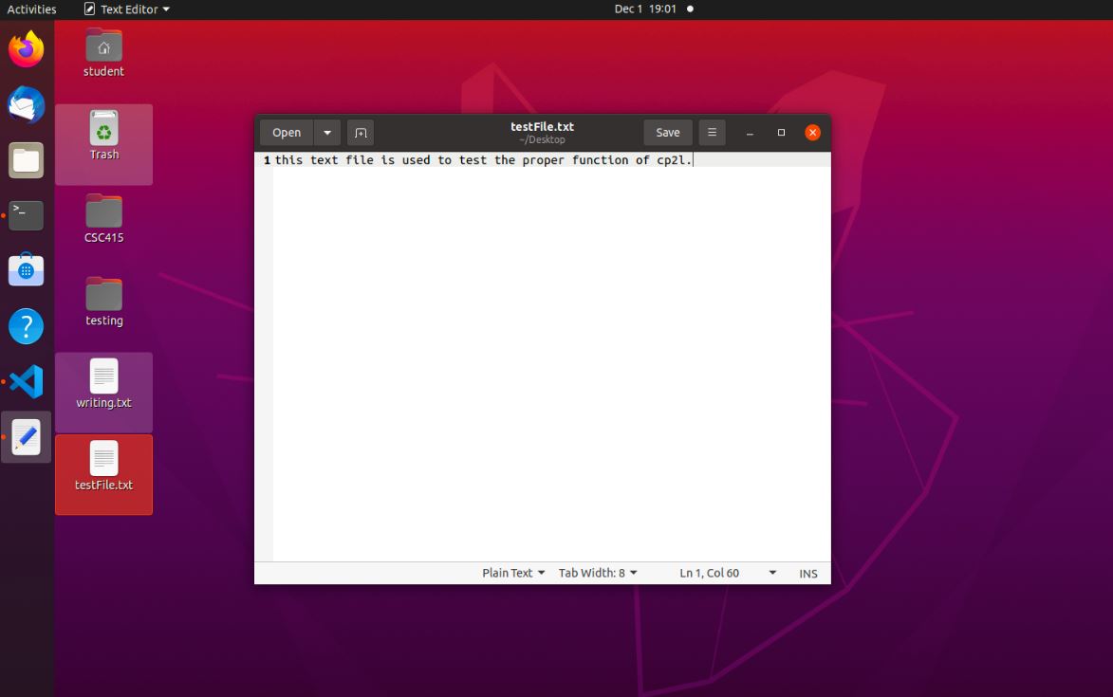Launch Firefox from the dock
Screen dimensions: 1113x697
(x=27, y=49)
